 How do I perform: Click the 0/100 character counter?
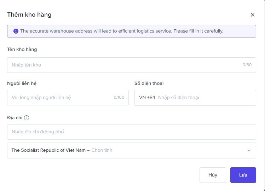tap(119, 98)
